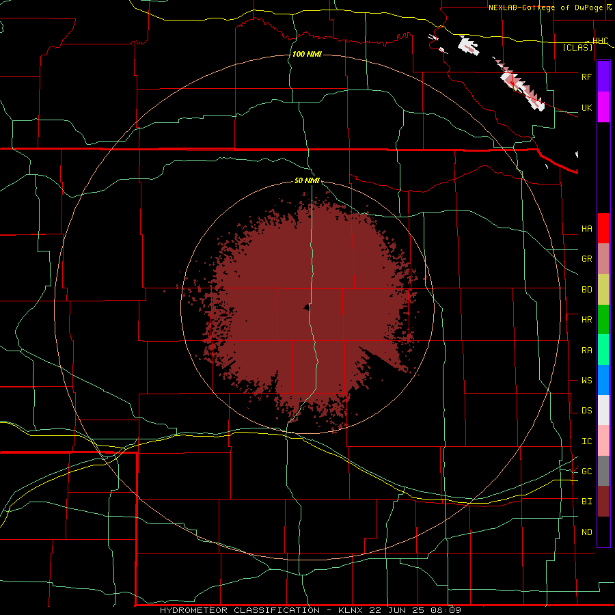
Task: Click the RA light green legend swatch
Action: [603, 350]
